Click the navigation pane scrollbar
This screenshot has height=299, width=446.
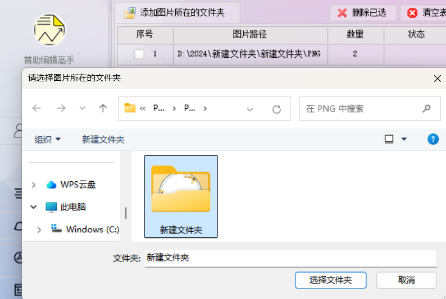pos(126,213)
